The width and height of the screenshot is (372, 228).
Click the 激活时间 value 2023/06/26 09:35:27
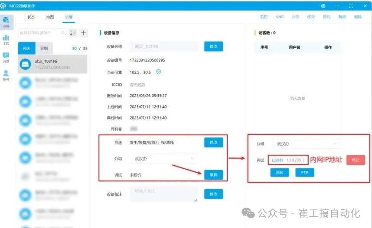[x=148, y=96]
